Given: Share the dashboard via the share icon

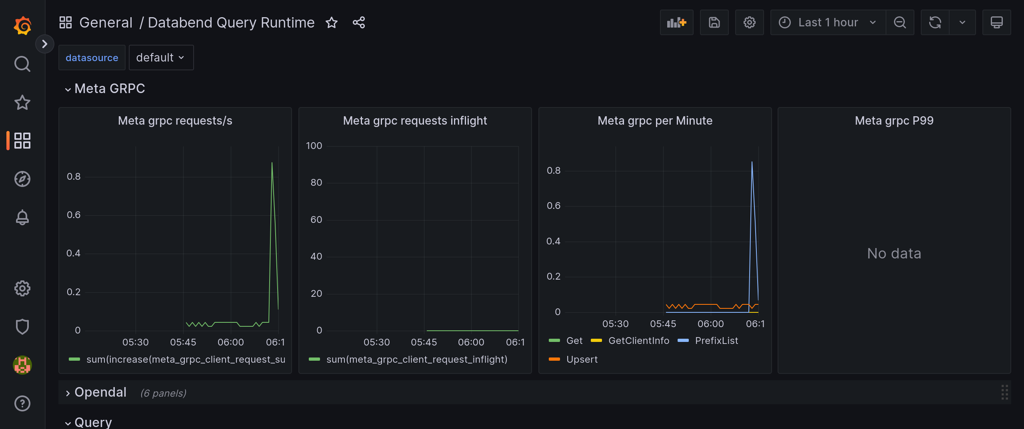Looking at the screenshot, I should [x=358, y=22].
